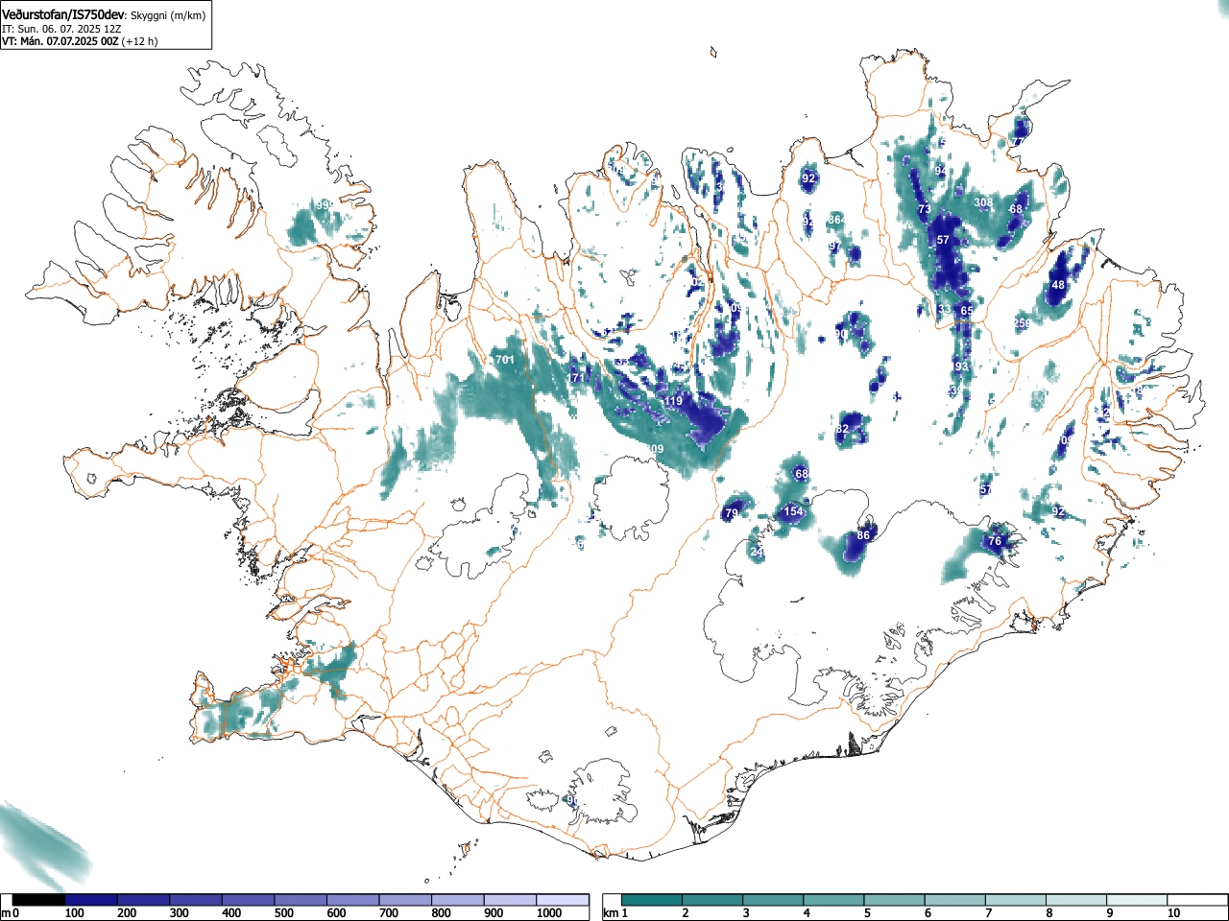Pick the dark navy 100–200 m legend swatch

[90, 900]
